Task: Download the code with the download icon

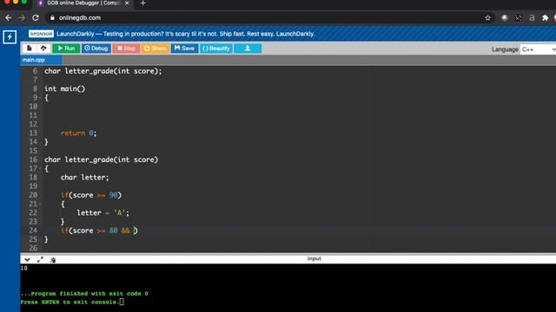Action: pos(248,49)
